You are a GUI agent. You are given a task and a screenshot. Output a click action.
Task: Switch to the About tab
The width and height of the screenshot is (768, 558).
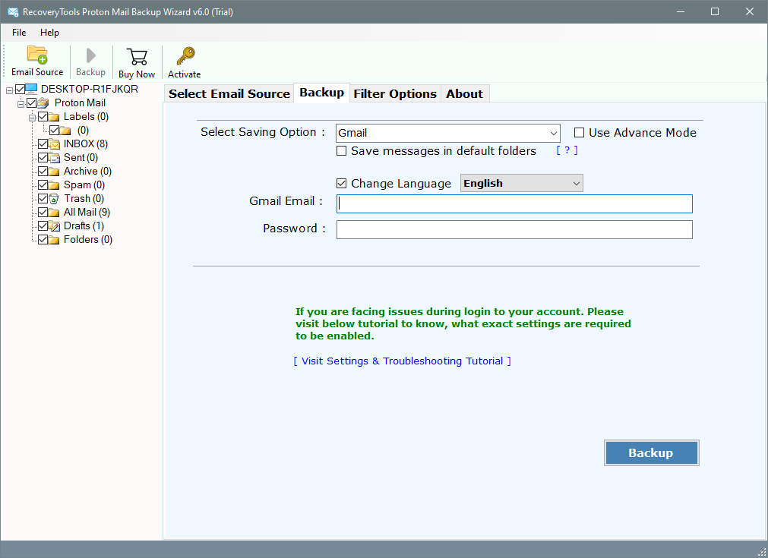(x=464, y=93)
